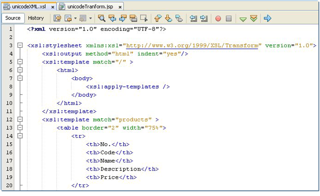Go to the Find Previous Occurrence icon

coord(112,18)
